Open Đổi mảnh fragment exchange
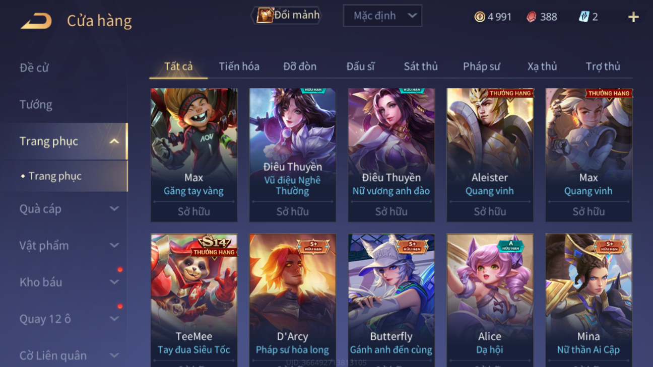653x367 pixels. (286, 16)
